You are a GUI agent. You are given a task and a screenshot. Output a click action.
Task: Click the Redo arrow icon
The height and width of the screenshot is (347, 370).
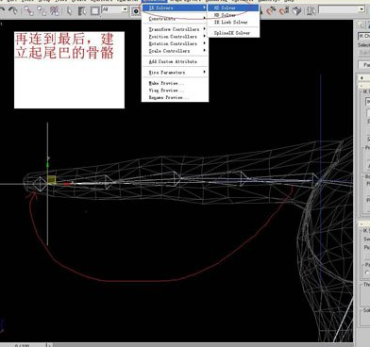tap(13, 10)
